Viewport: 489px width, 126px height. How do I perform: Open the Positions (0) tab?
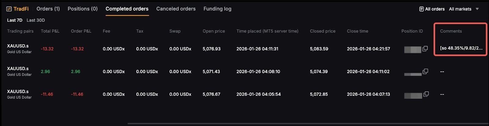click(83, 9)
